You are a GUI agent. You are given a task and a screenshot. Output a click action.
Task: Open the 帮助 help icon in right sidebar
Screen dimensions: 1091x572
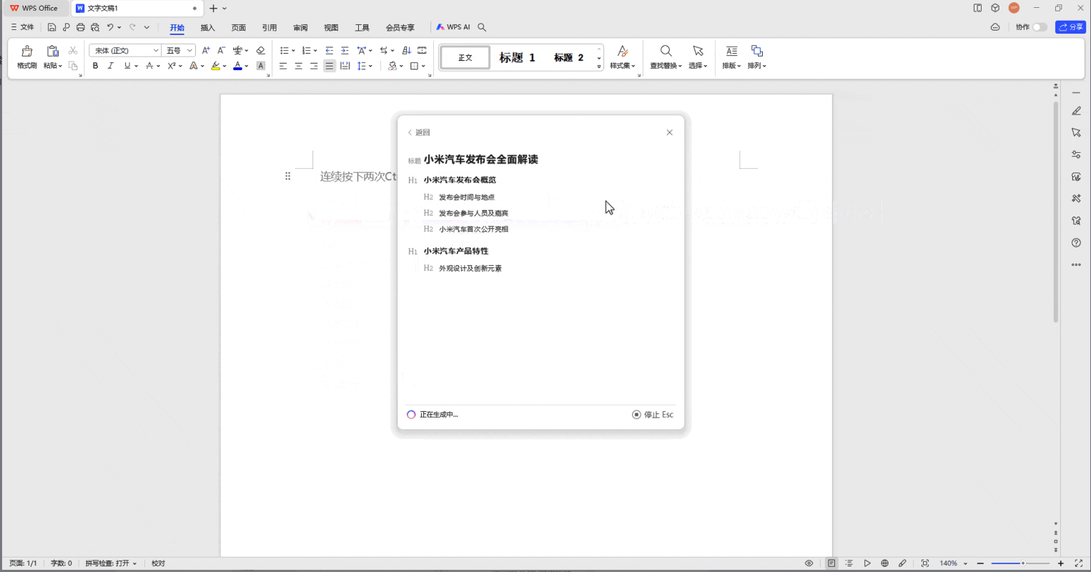(x=1077, y=242)
